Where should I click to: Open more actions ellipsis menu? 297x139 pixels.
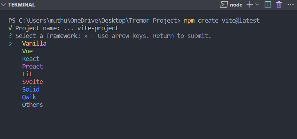click(x=291, y=5)
